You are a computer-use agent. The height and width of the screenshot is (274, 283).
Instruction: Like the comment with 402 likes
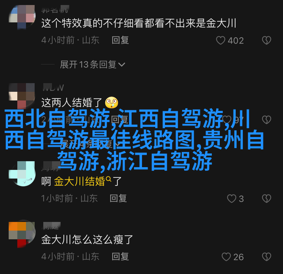tap(221, 40)
